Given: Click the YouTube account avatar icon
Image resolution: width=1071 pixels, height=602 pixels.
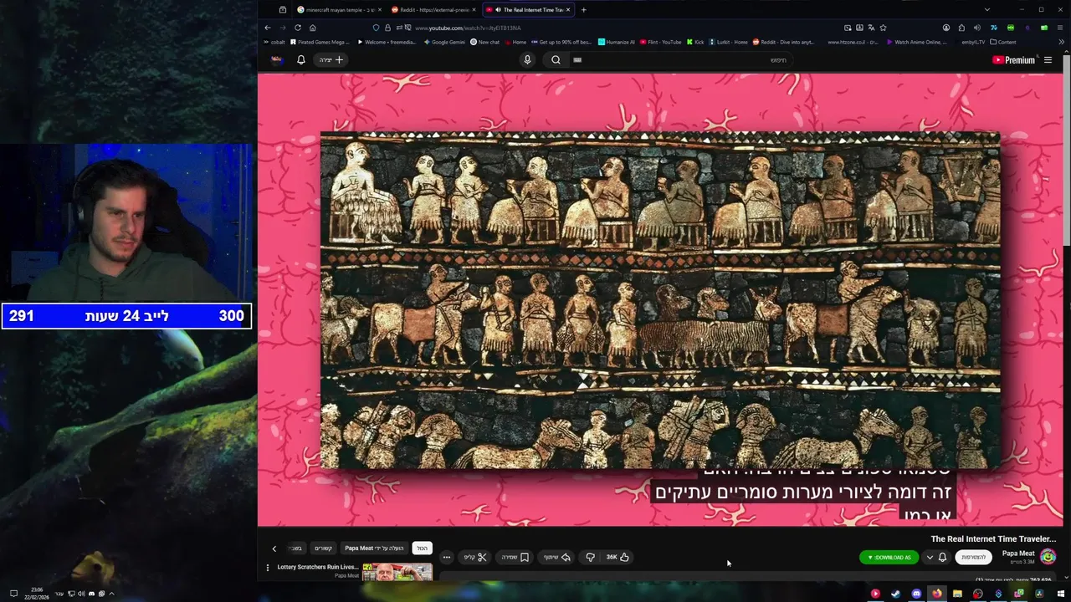Looking at the screenshot, I should [276, 59].
